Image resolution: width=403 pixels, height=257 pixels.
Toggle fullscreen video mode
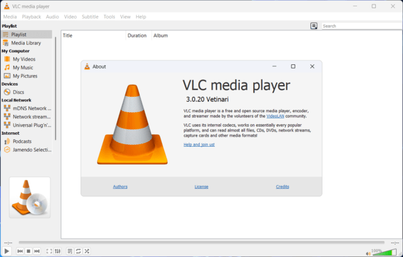point(49,251)
